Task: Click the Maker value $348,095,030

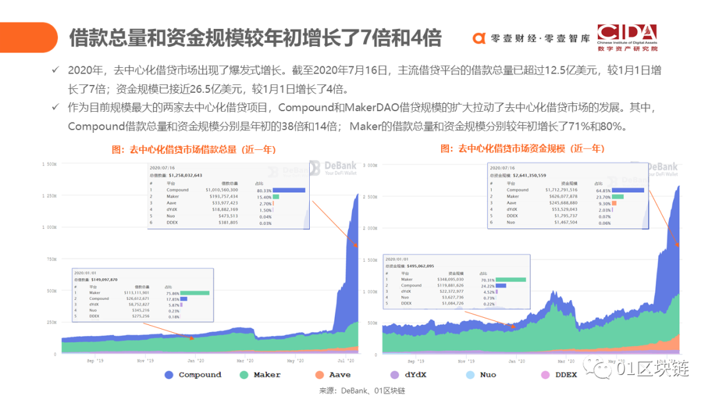Action: point(450,280)
